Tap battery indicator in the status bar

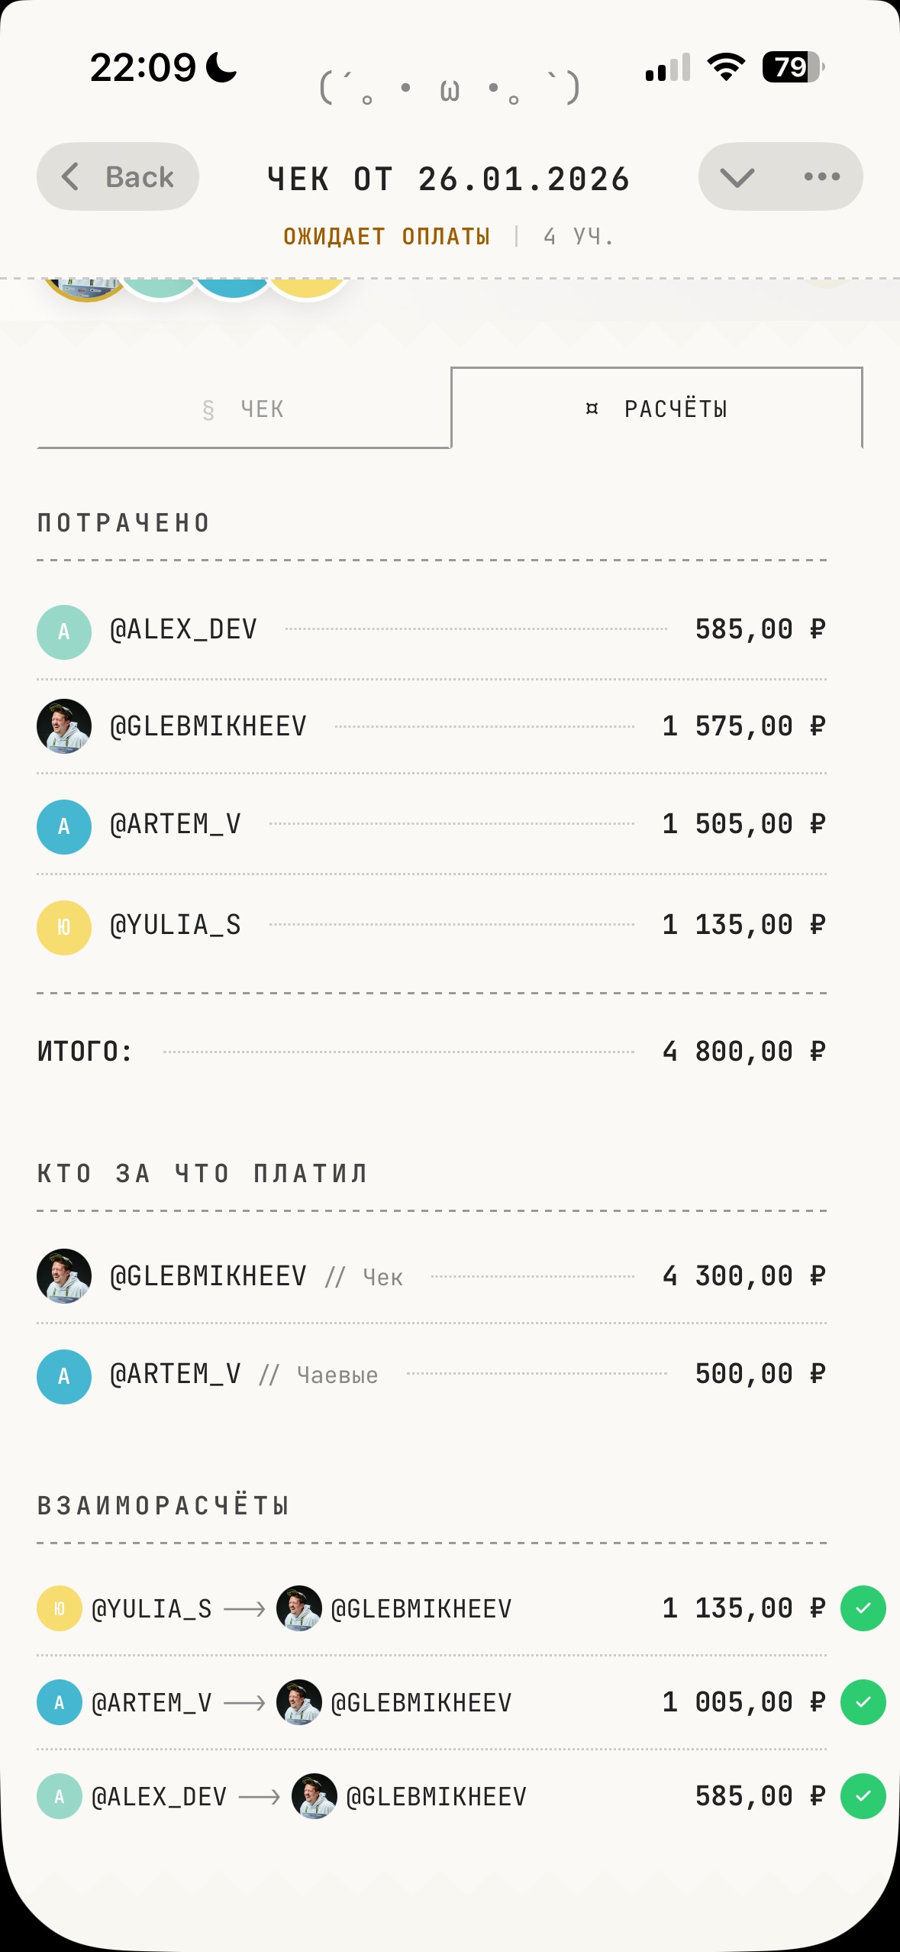793,67
